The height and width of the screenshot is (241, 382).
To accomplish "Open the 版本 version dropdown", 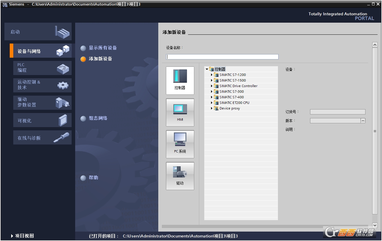I will (x=363, y=121).
